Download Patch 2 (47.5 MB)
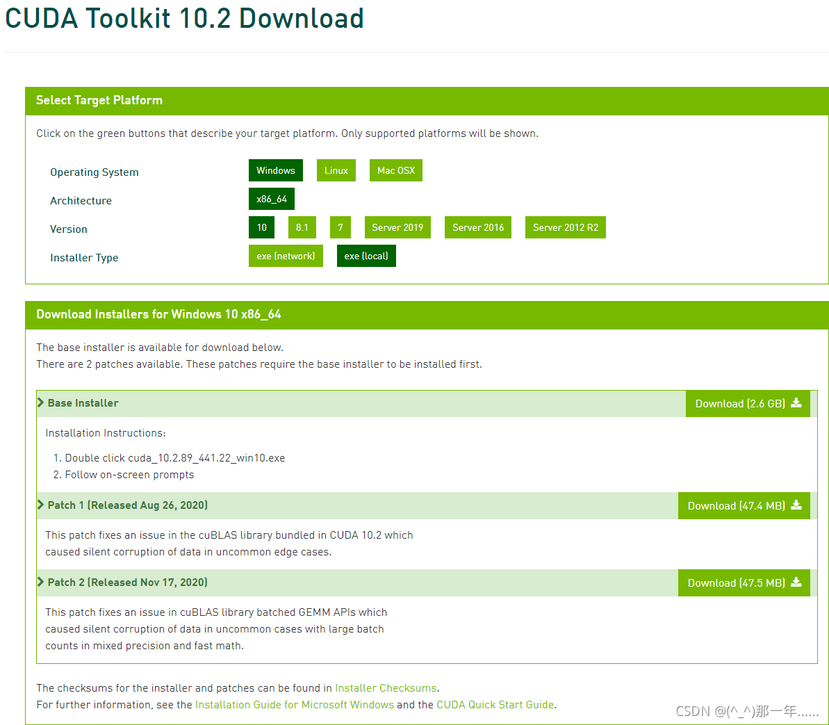Viewport: 829px width, 725px height. pos(744,583)
